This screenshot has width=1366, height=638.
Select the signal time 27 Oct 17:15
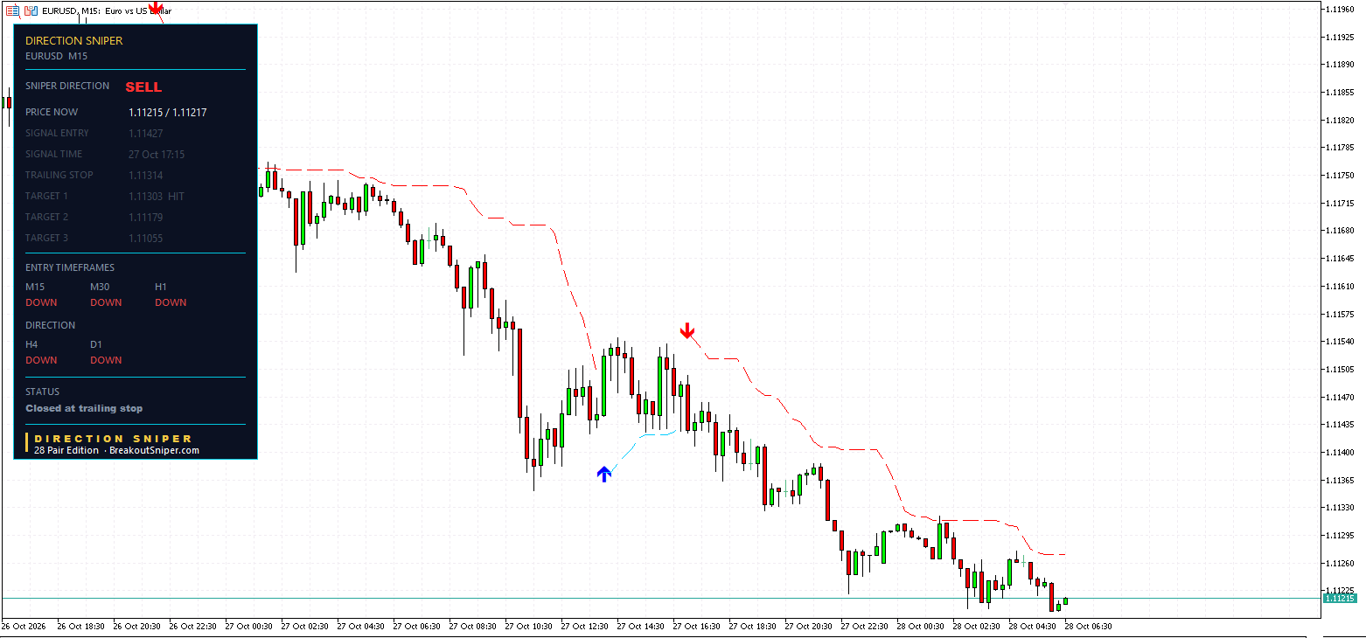pos(157,154)
